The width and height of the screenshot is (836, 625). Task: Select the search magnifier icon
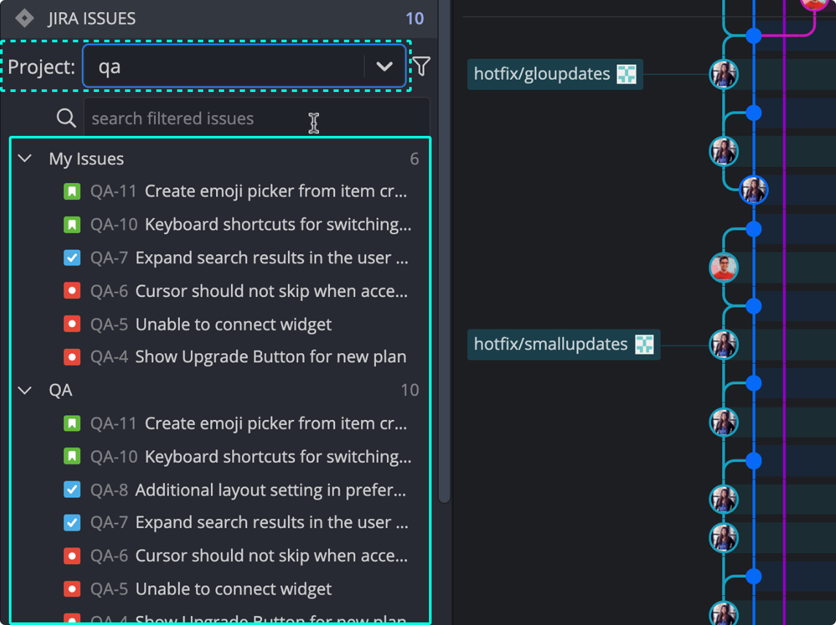[66, 118]
